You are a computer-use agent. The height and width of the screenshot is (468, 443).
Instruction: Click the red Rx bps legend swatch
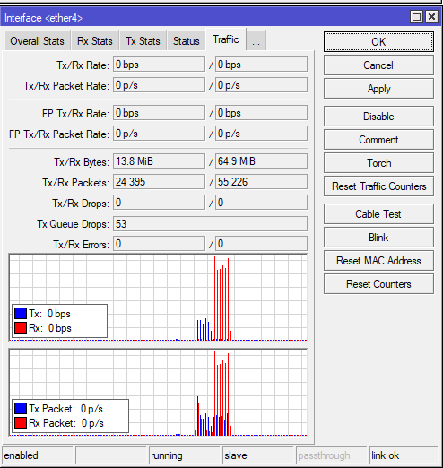(x=21, y=328)
